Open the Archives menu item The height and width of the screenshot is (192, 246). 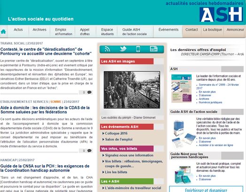pyautogui.click(x=39, y=30)
